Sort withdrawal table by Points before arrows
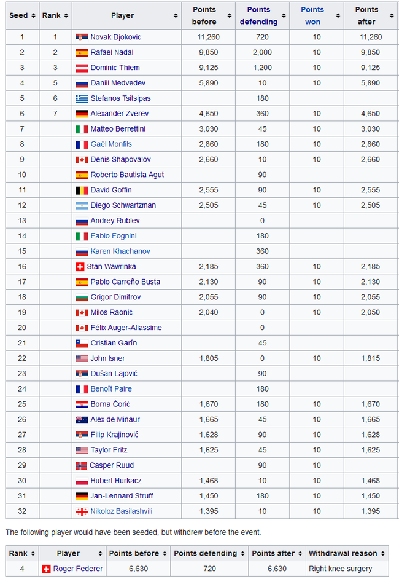Screen dimensions: 399x587 (x=165, y=554)
